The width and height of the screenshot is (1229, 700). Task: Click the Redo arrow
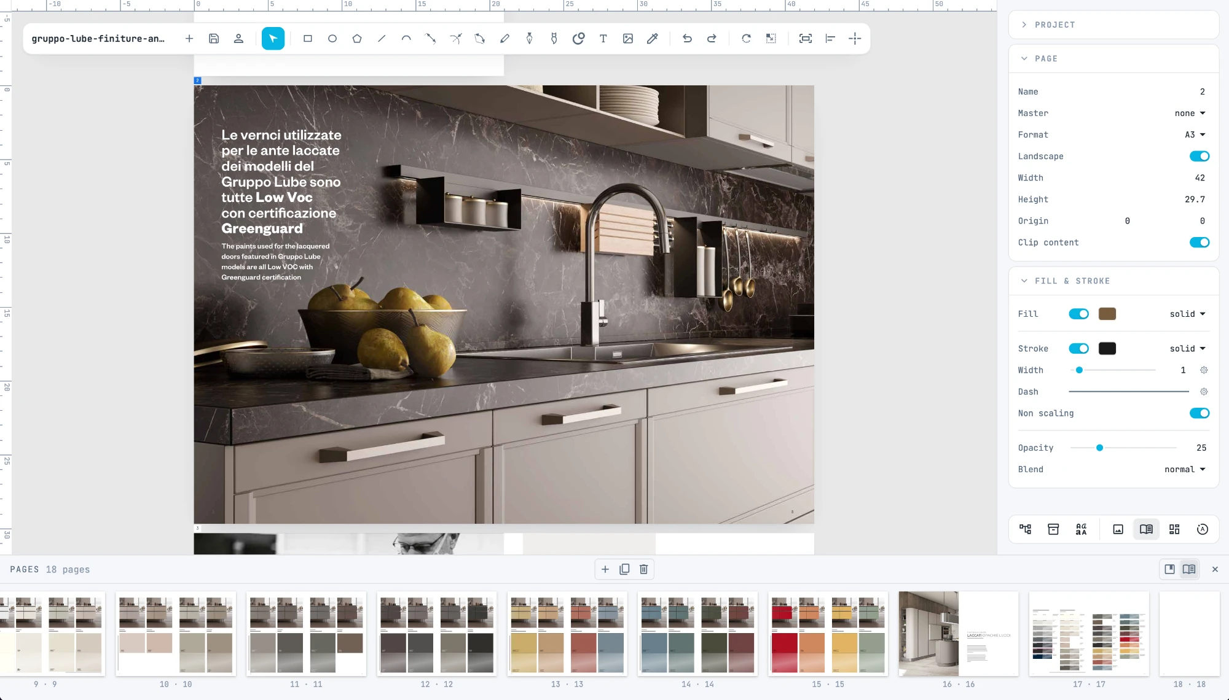pos(712,39)
